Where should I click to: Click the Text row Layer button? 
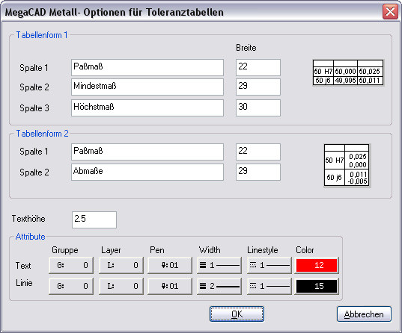(121, 265)
